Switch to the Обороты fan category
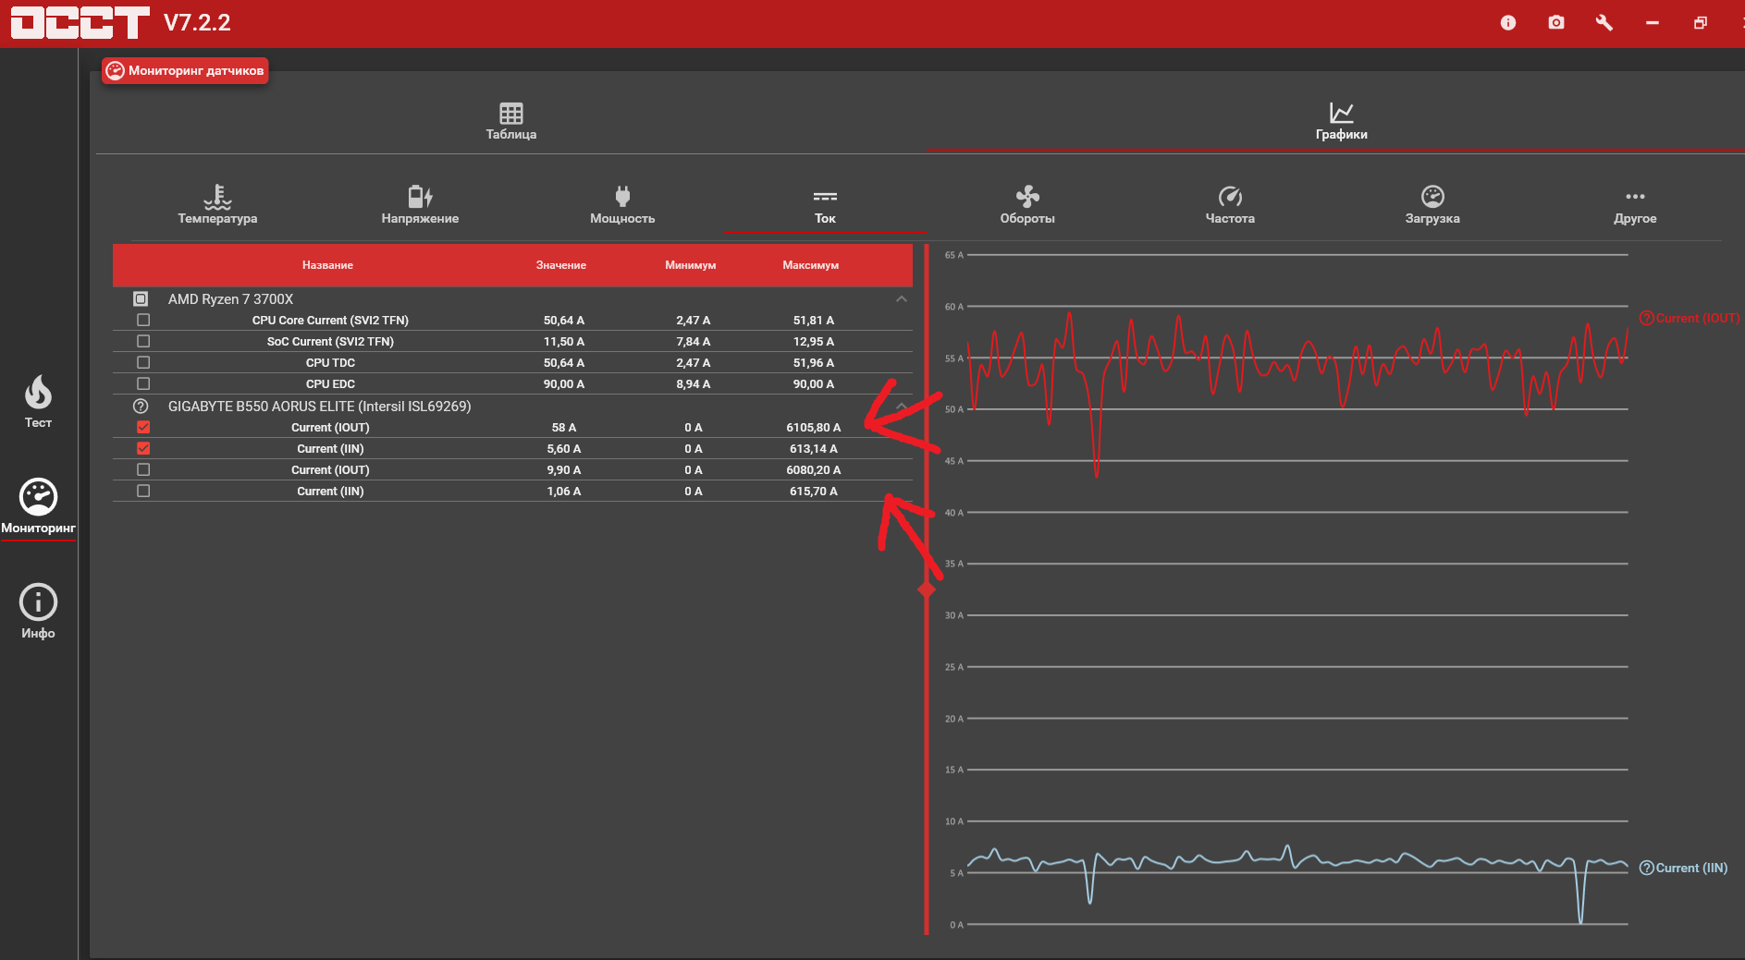Image resolution: width=1745 pixels, height=960 pixels. tap(1027, 204)
